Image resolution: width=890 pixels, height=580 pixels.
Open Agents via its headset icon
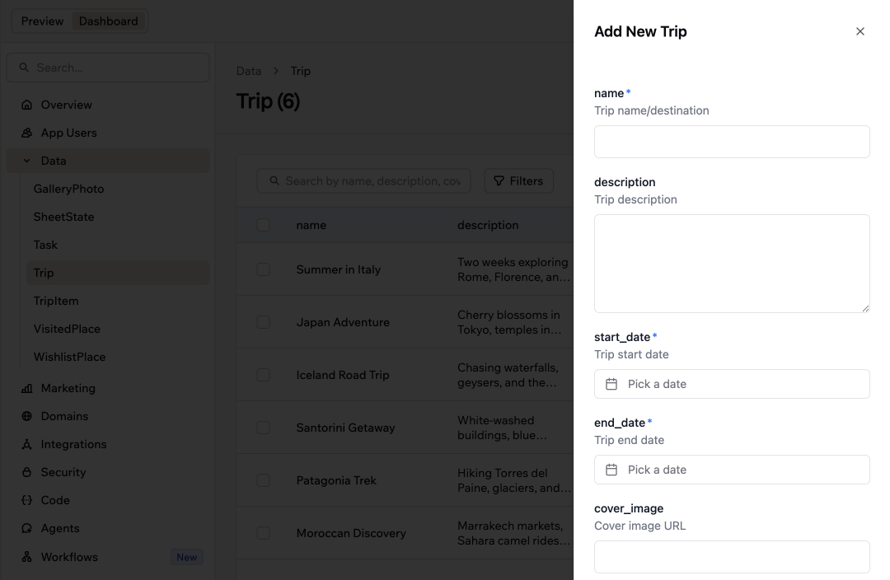26,528
